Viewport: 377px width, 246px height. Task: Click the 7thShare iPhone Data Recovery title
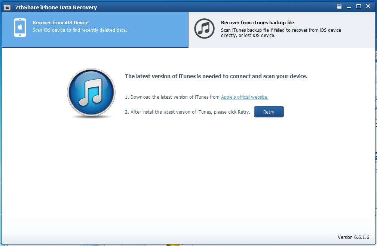56,7
